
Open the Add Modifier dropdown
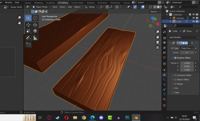[x=183, y=37]
